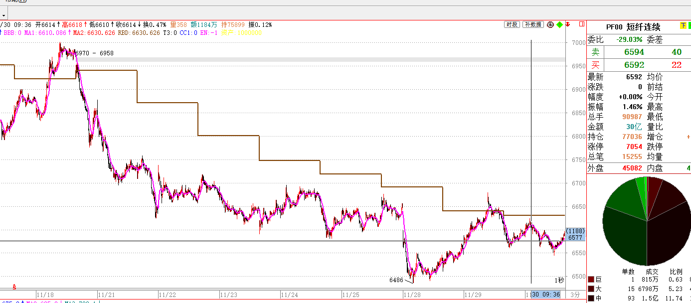
Task: Click the 6970 - 6958 range annotation
Action: [94, 53]
